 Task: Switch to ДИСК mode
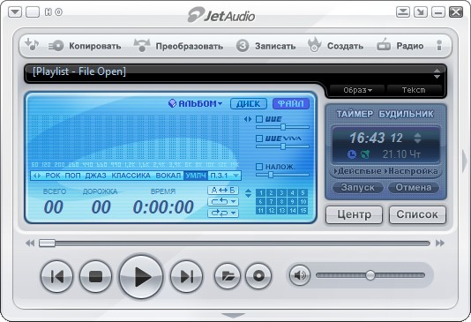point(249,103)
